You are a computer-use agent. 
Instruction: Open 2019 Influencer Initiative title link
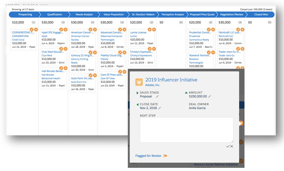[x=171, y=80]
